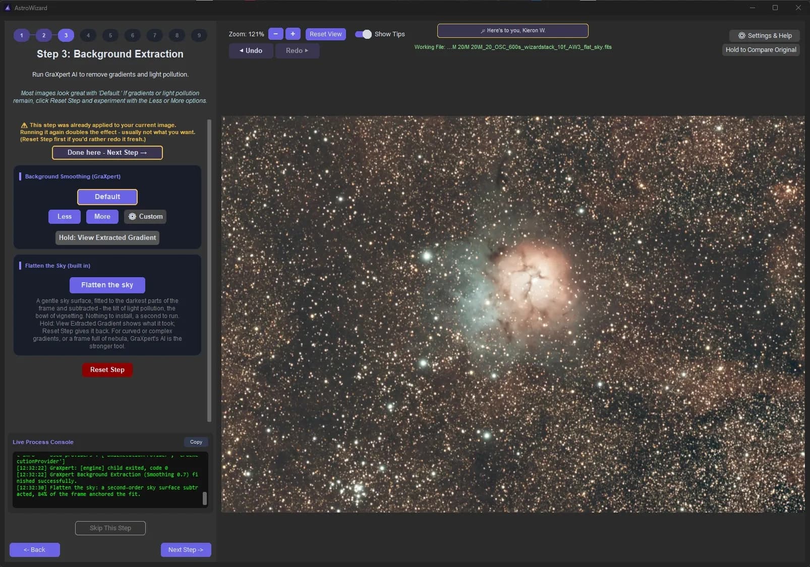The height and width of the screenshot is (567, 810).
Task: Undo the last operation
Action: tap(251, 50)
